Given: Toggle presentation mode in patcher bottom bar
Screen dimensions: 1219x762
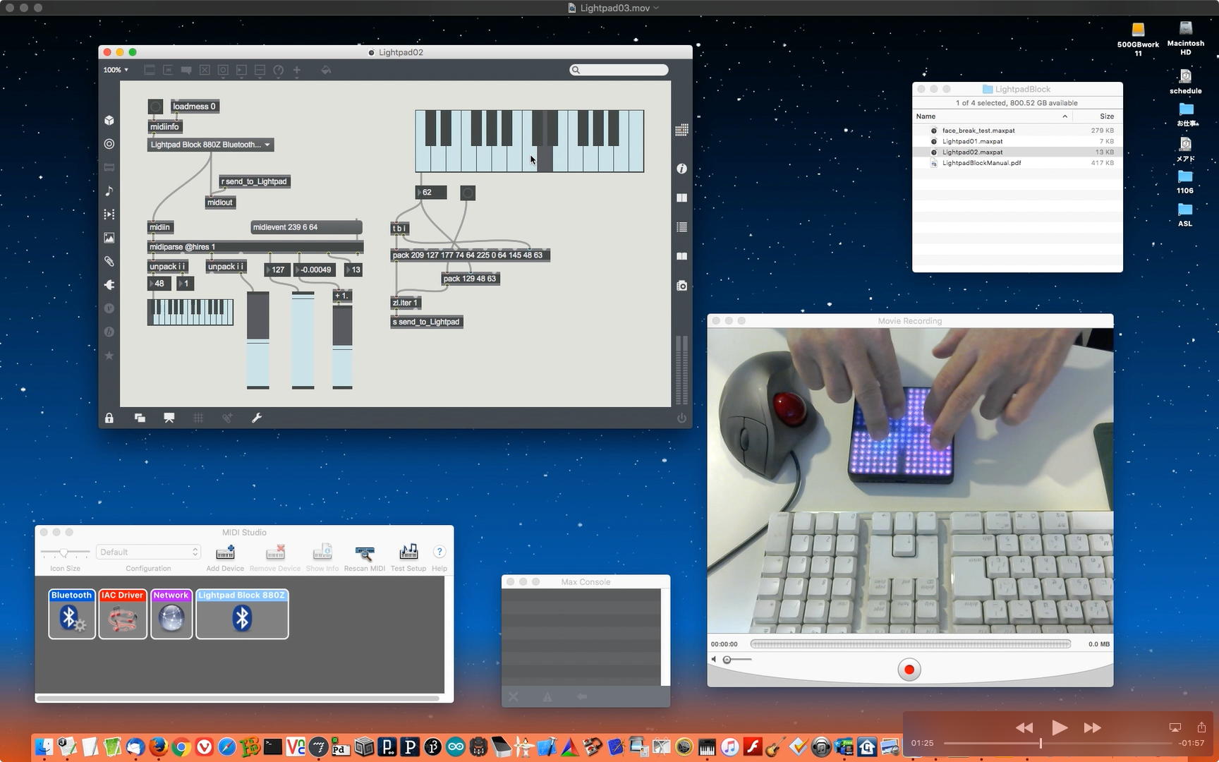Looking at the screenshot, I should coord(169,418).
